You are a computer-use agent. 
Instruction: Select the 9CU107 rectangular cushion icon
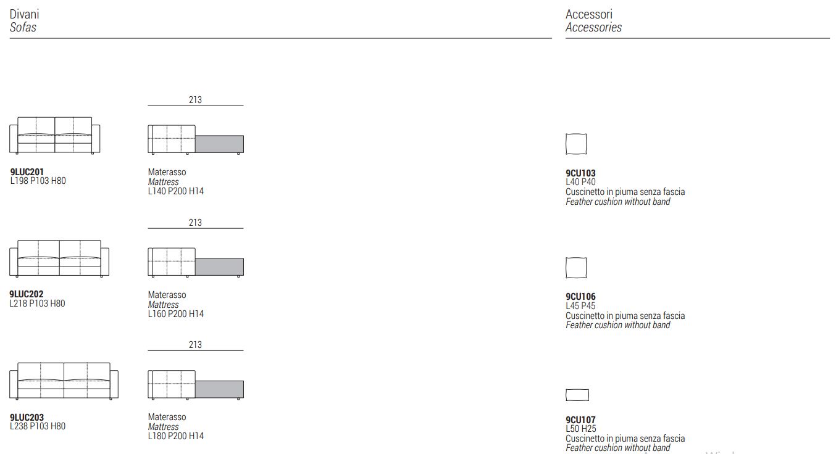pos(577,395)
